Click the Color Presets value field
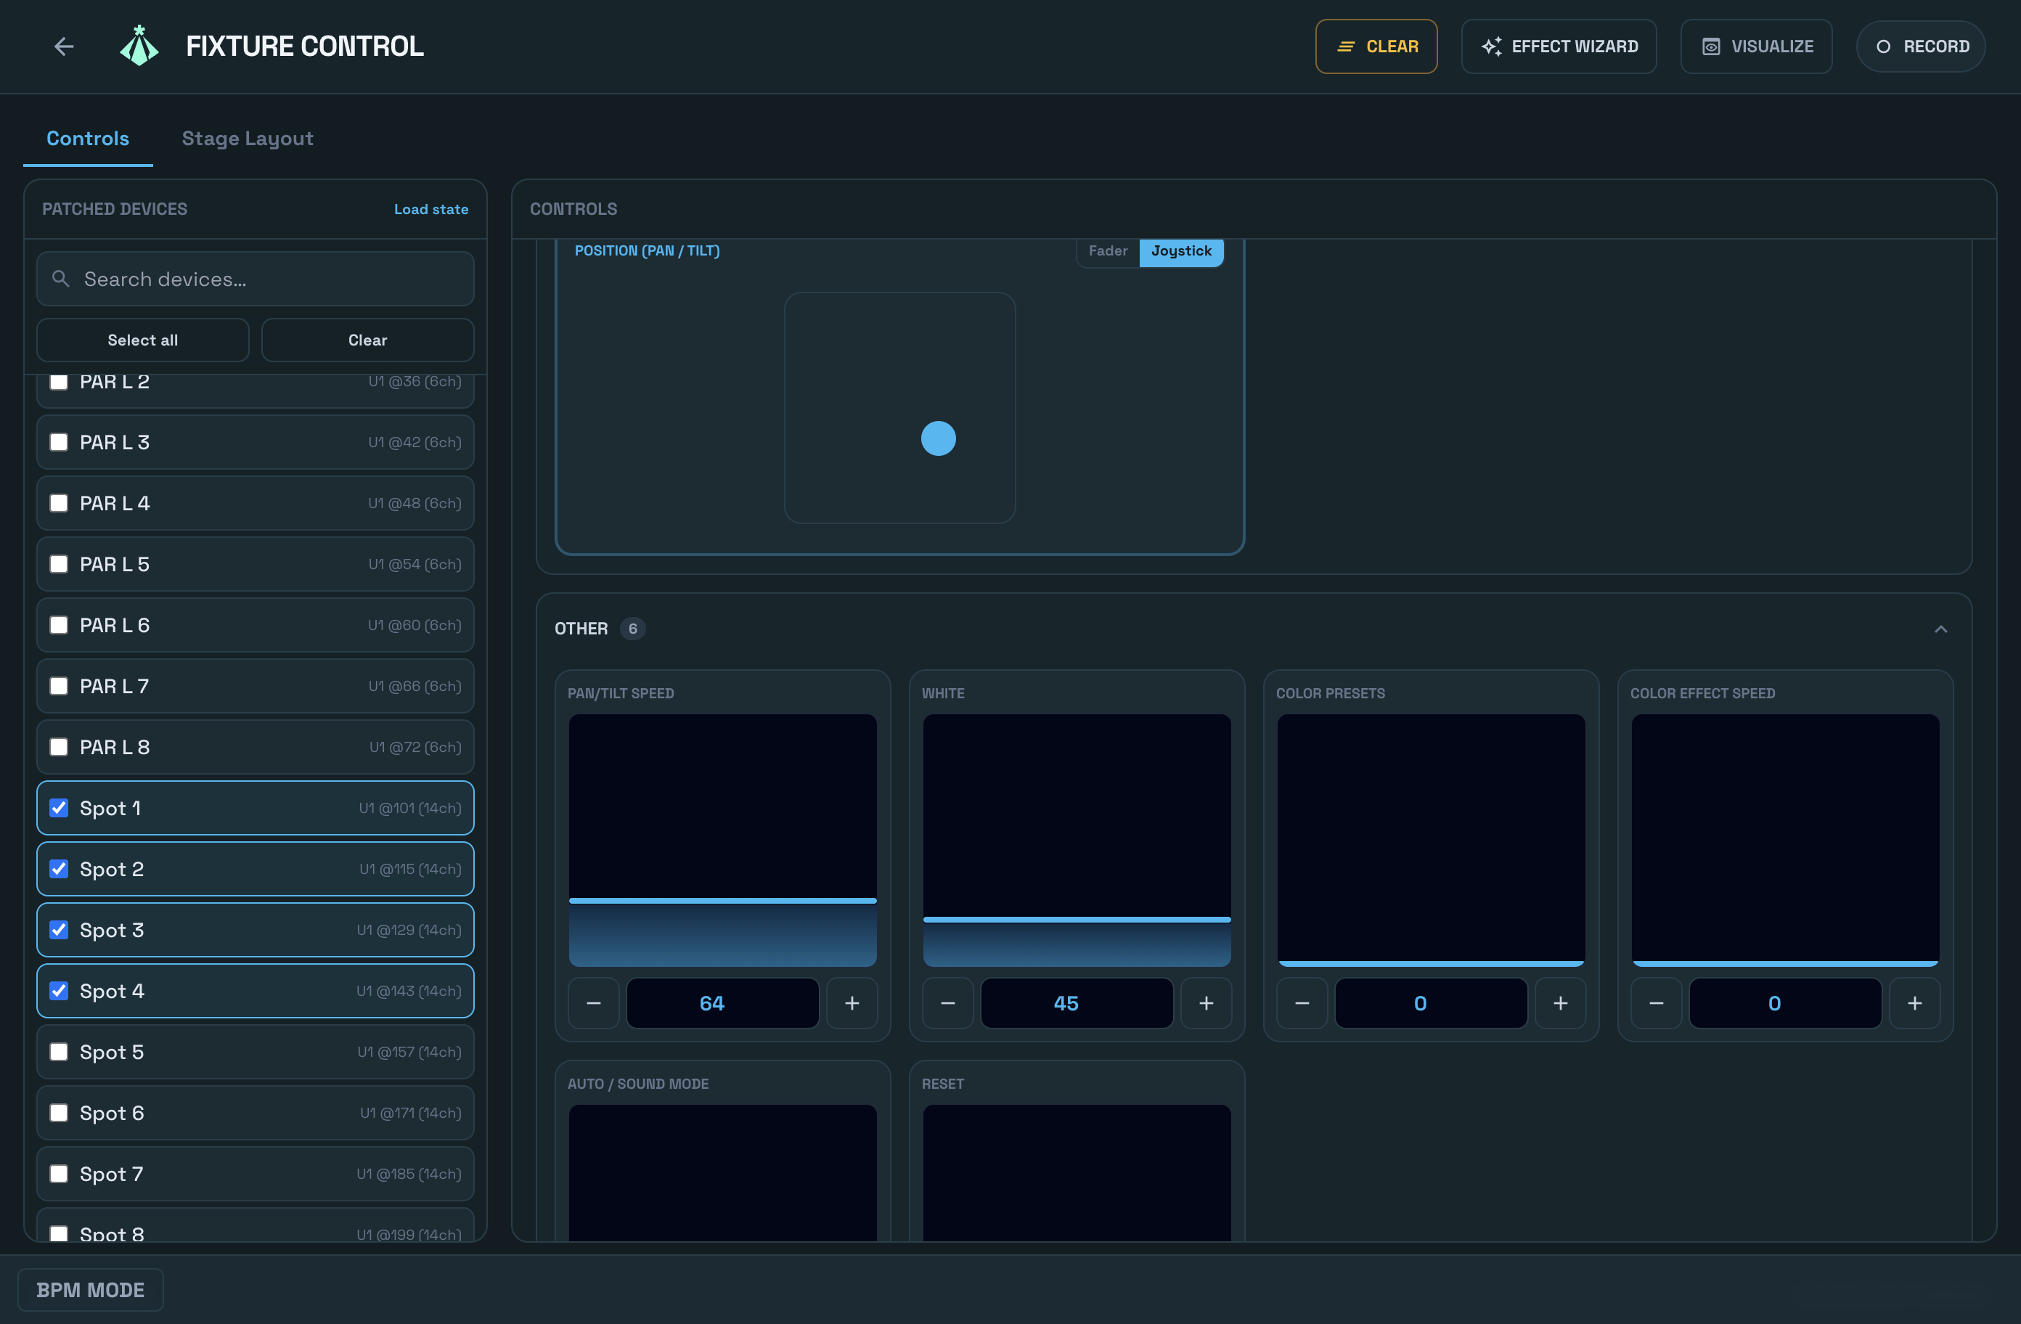This screenshot has height=1324, width=2021. [x=1431, y=1003]
